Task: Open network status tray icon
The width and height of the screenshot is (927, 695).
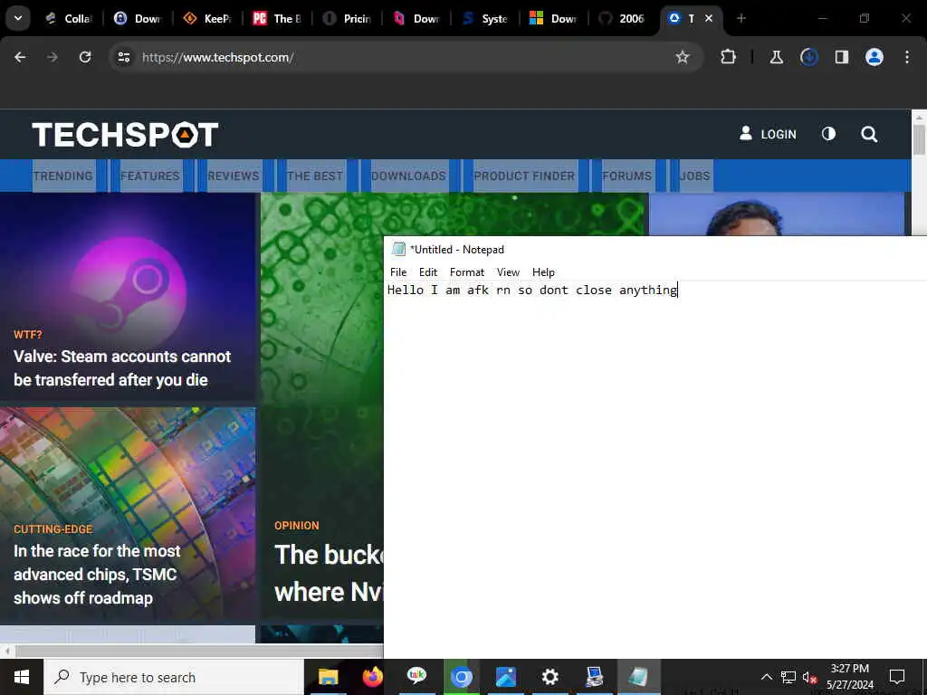Action: click(788, 677)
